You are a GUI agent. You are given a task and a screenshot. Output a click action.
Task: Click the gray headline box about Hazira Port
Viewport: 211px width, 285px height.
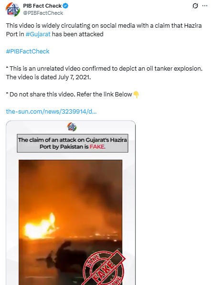[73, 143]
